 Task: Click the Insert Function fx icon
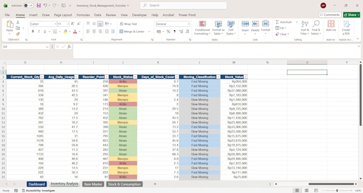coord(69,47)
